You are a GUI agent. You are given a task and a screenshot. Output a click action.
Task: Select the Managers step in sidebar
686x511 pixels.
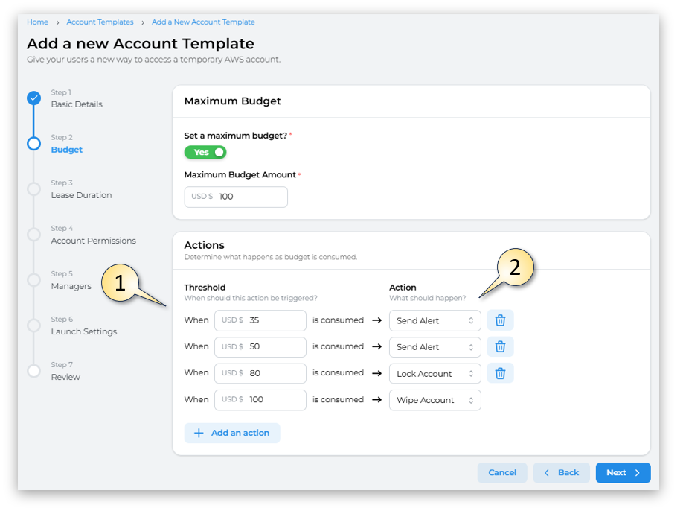[71, 286]
